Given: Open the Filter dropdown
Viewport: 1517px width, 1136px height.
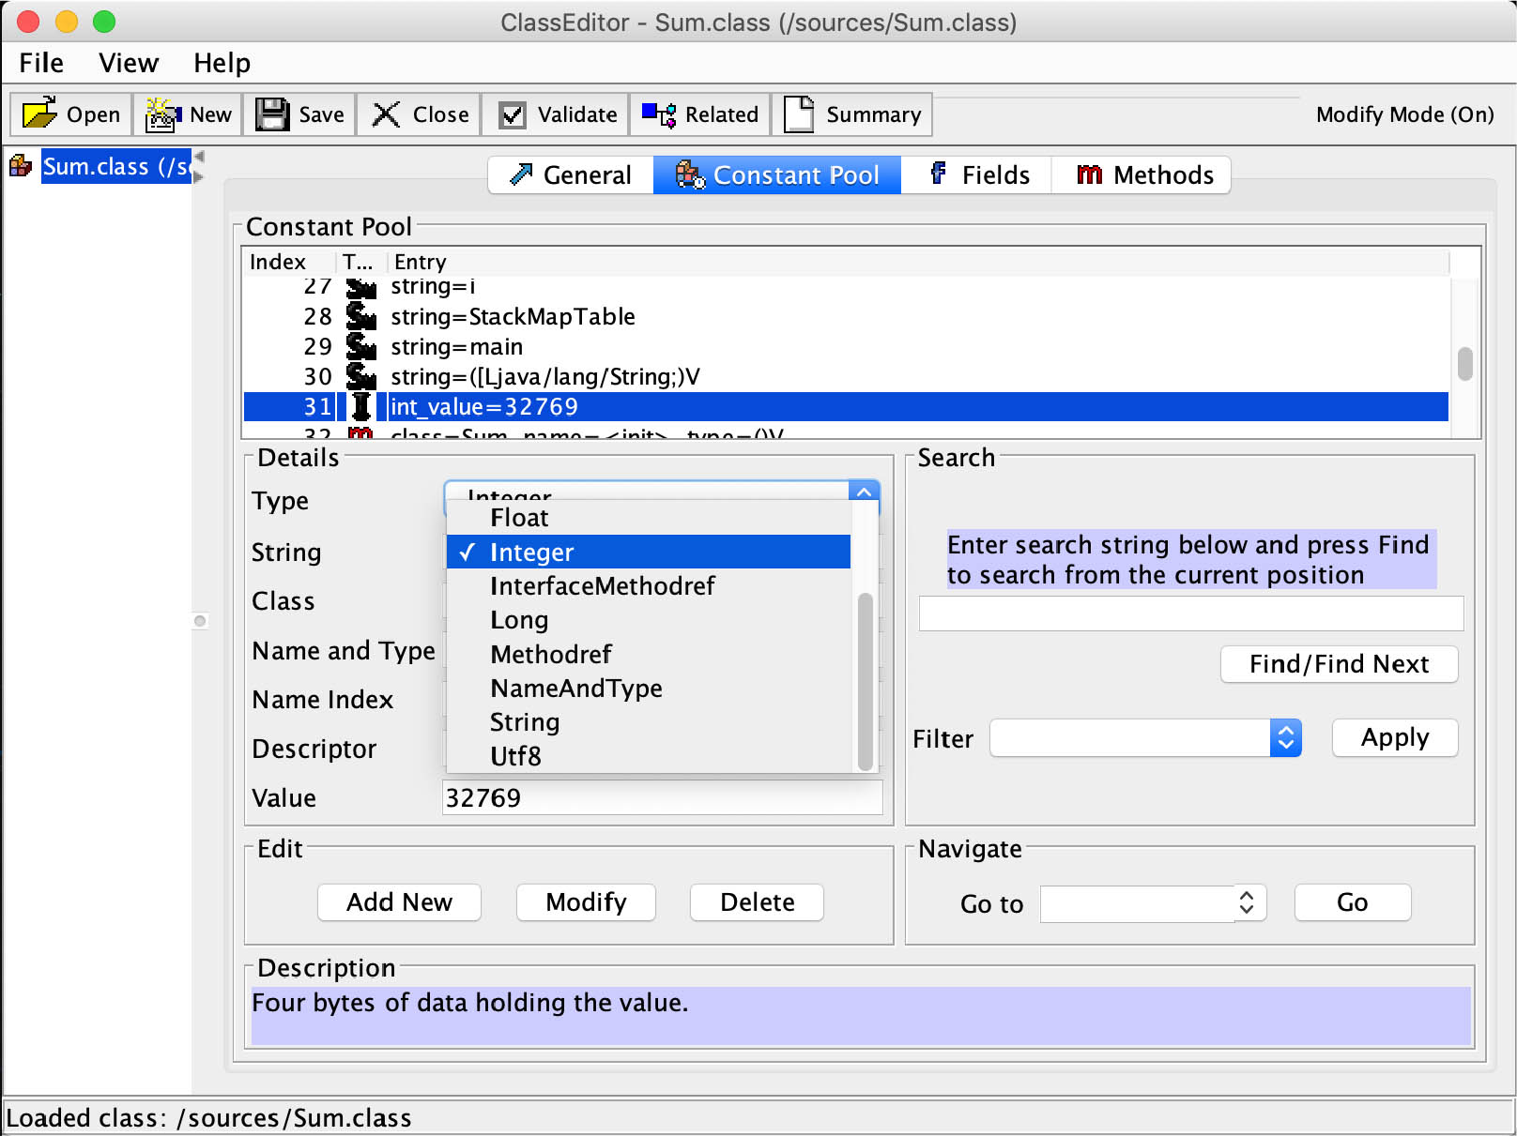Looking at the screenshot, I should point(1285,738).
